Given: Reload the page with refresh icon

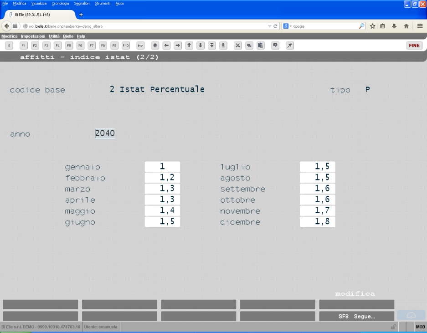Looking at the screenshot, I should point(275,26).
